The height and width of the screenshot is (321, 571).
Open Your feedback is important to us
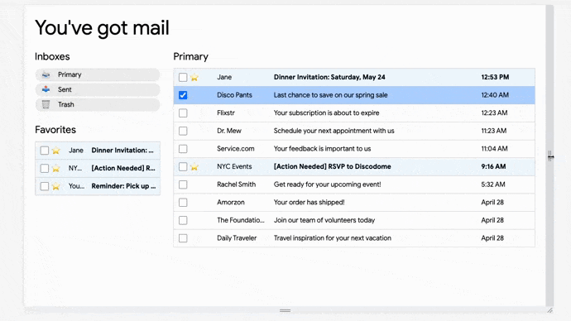click(322, 148)
